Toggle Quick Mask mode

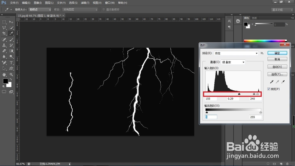click(x=4, y=92)
